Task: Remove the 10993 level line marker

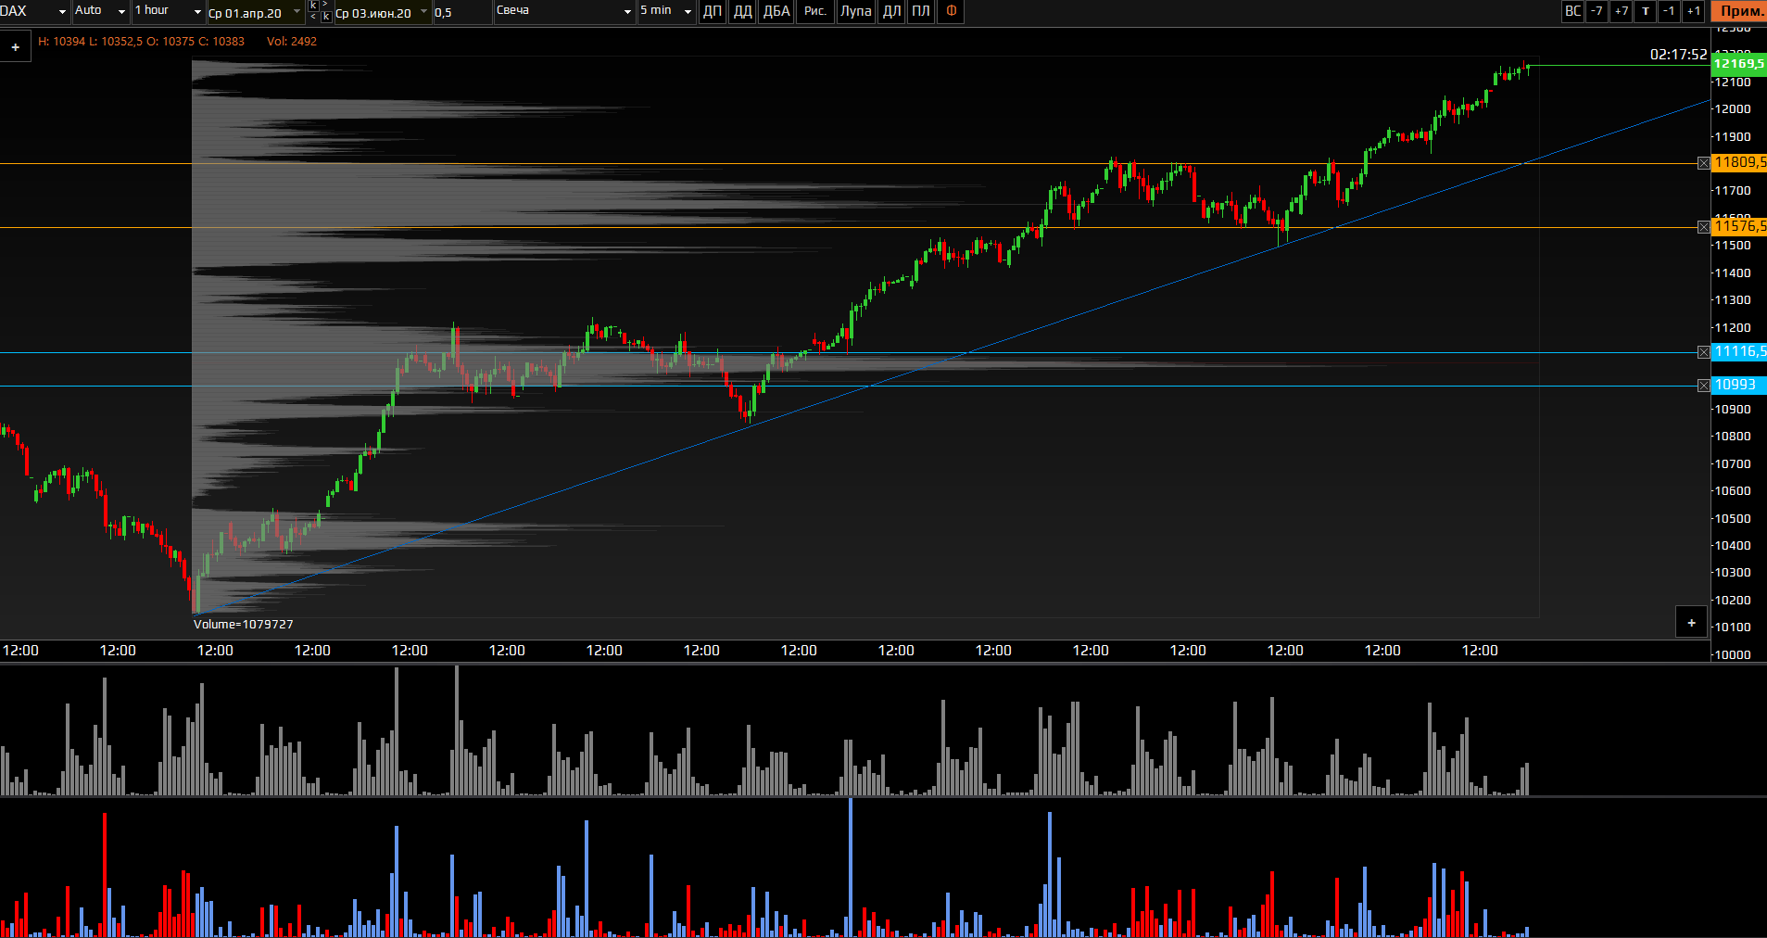Action: [1703, 386]
